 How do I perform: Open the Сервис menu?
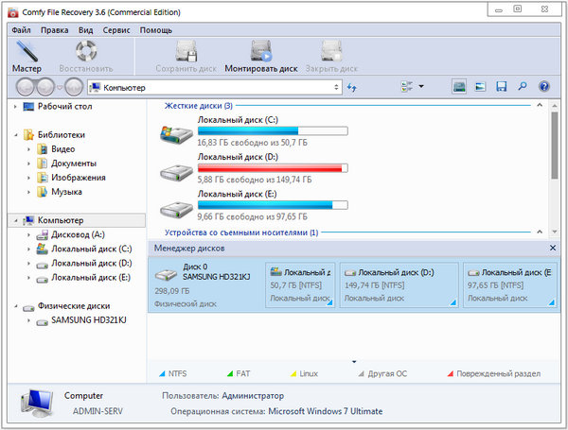coord(116,30)
